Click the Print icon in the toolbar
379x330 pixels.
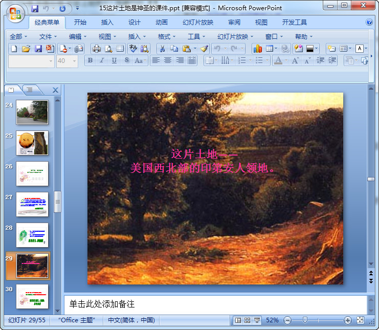coord(97,49)
